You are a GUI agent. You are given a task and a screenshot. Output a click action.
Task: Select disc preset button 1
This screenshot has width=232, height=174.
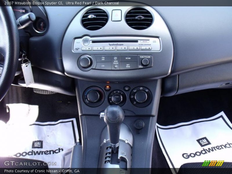86,48
